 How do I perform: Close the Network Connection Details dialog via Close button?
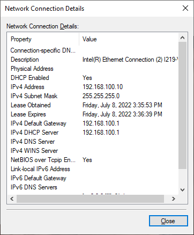point(168,221)
